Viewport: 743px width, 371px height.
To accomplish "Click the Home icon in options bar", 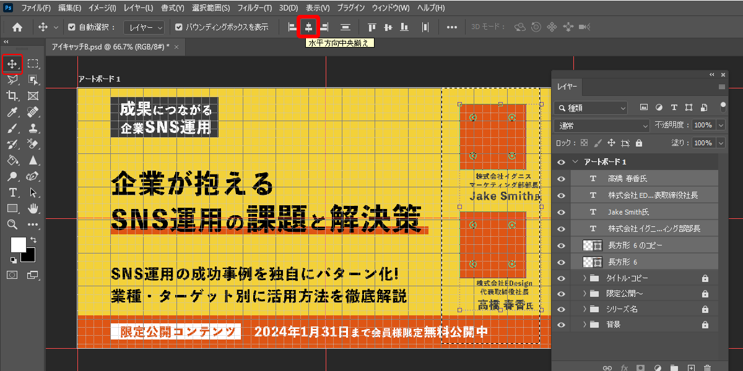I will (17, 27).
